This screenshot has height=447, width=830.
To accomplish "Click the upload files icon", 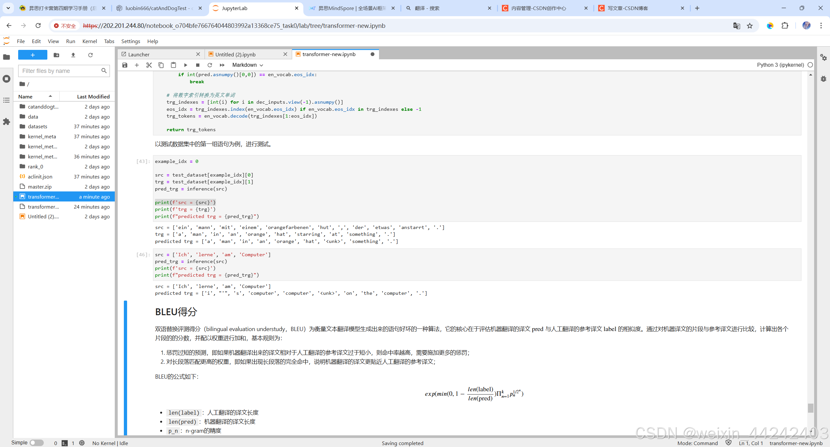I will 73,55.
